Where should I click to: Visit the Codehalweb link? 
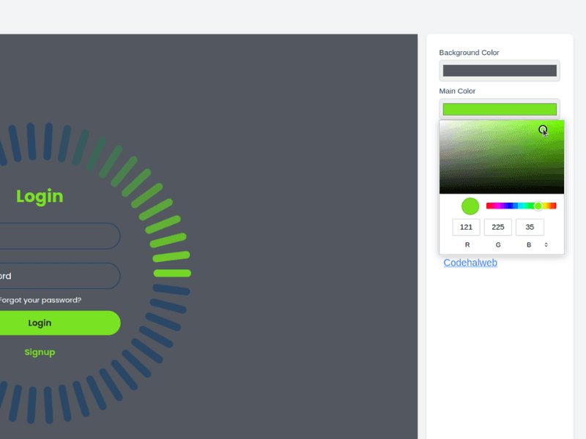470,262
